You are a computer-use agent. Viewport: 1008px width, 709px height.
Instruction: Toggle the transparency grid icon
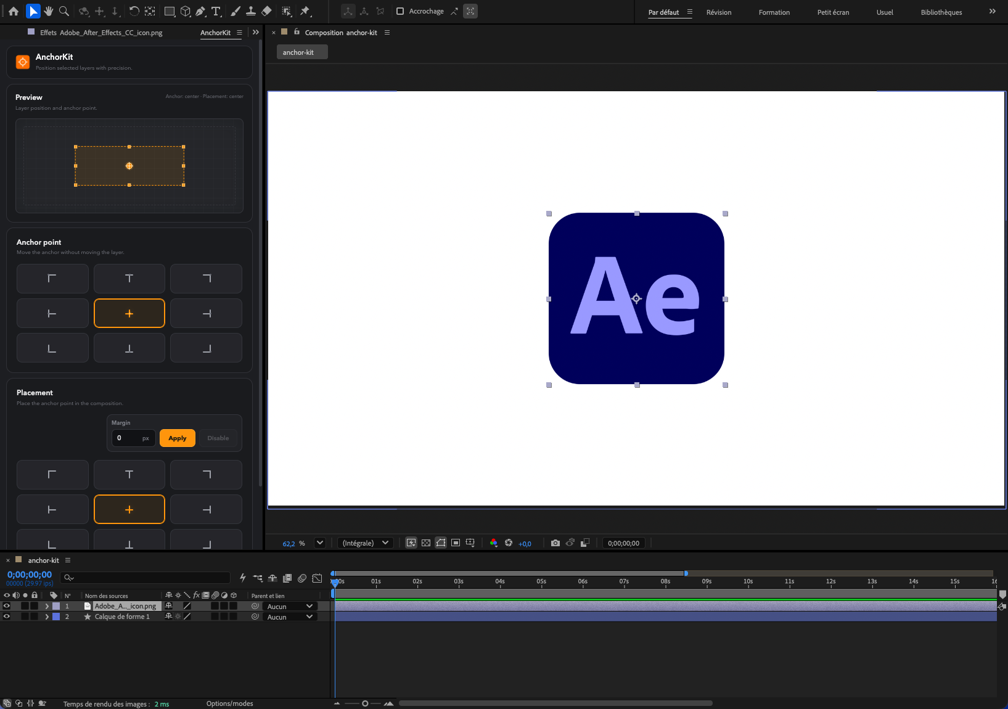[x=426, y=543]
